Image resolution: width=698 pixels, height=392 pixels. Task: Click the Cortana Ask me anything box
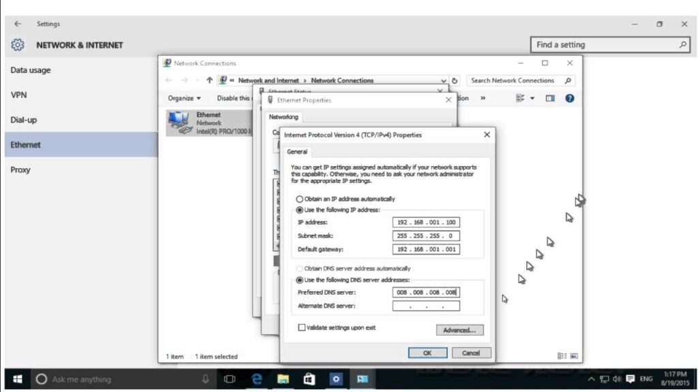coord(123,379)
